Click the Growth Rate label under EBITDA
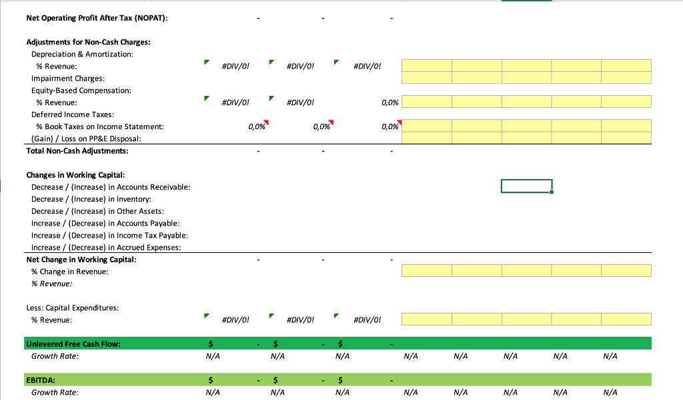The image size is (683, 400). 55,392
